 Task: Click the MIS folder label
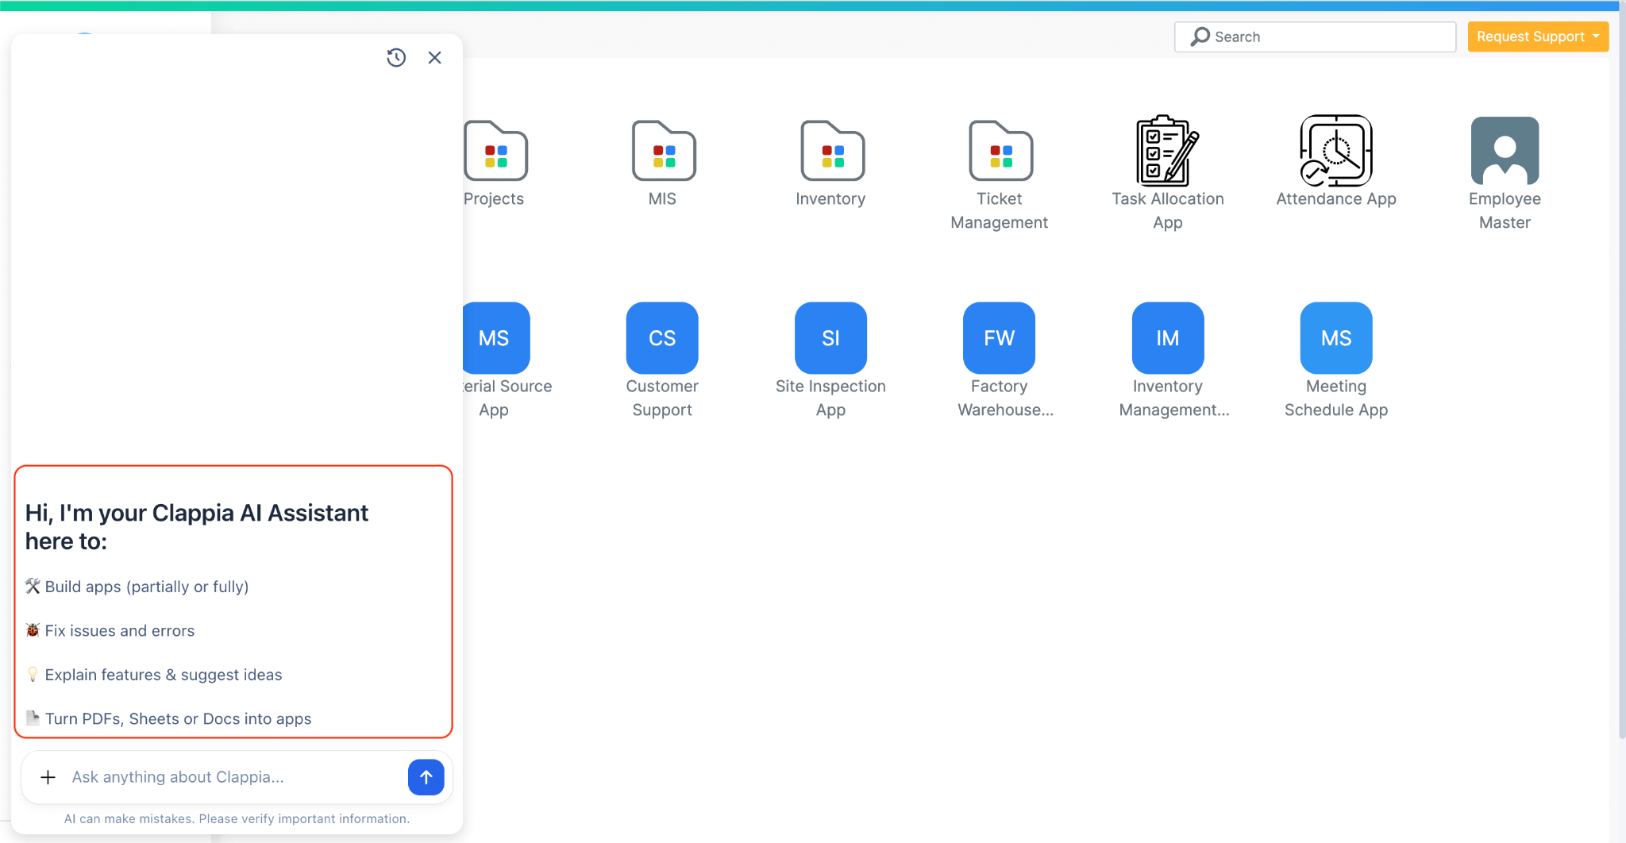[x=662, y=198]
